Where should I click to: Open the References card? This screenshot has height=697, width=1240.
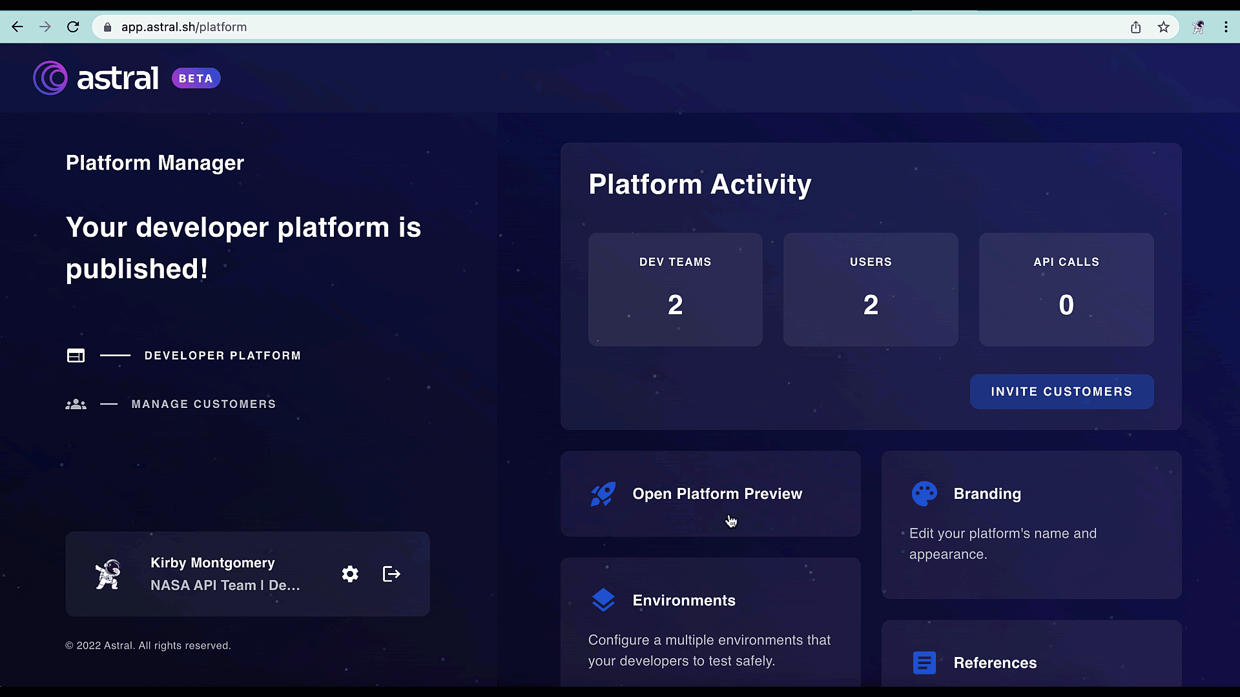pyautogui.click(x=1031, y=654)
